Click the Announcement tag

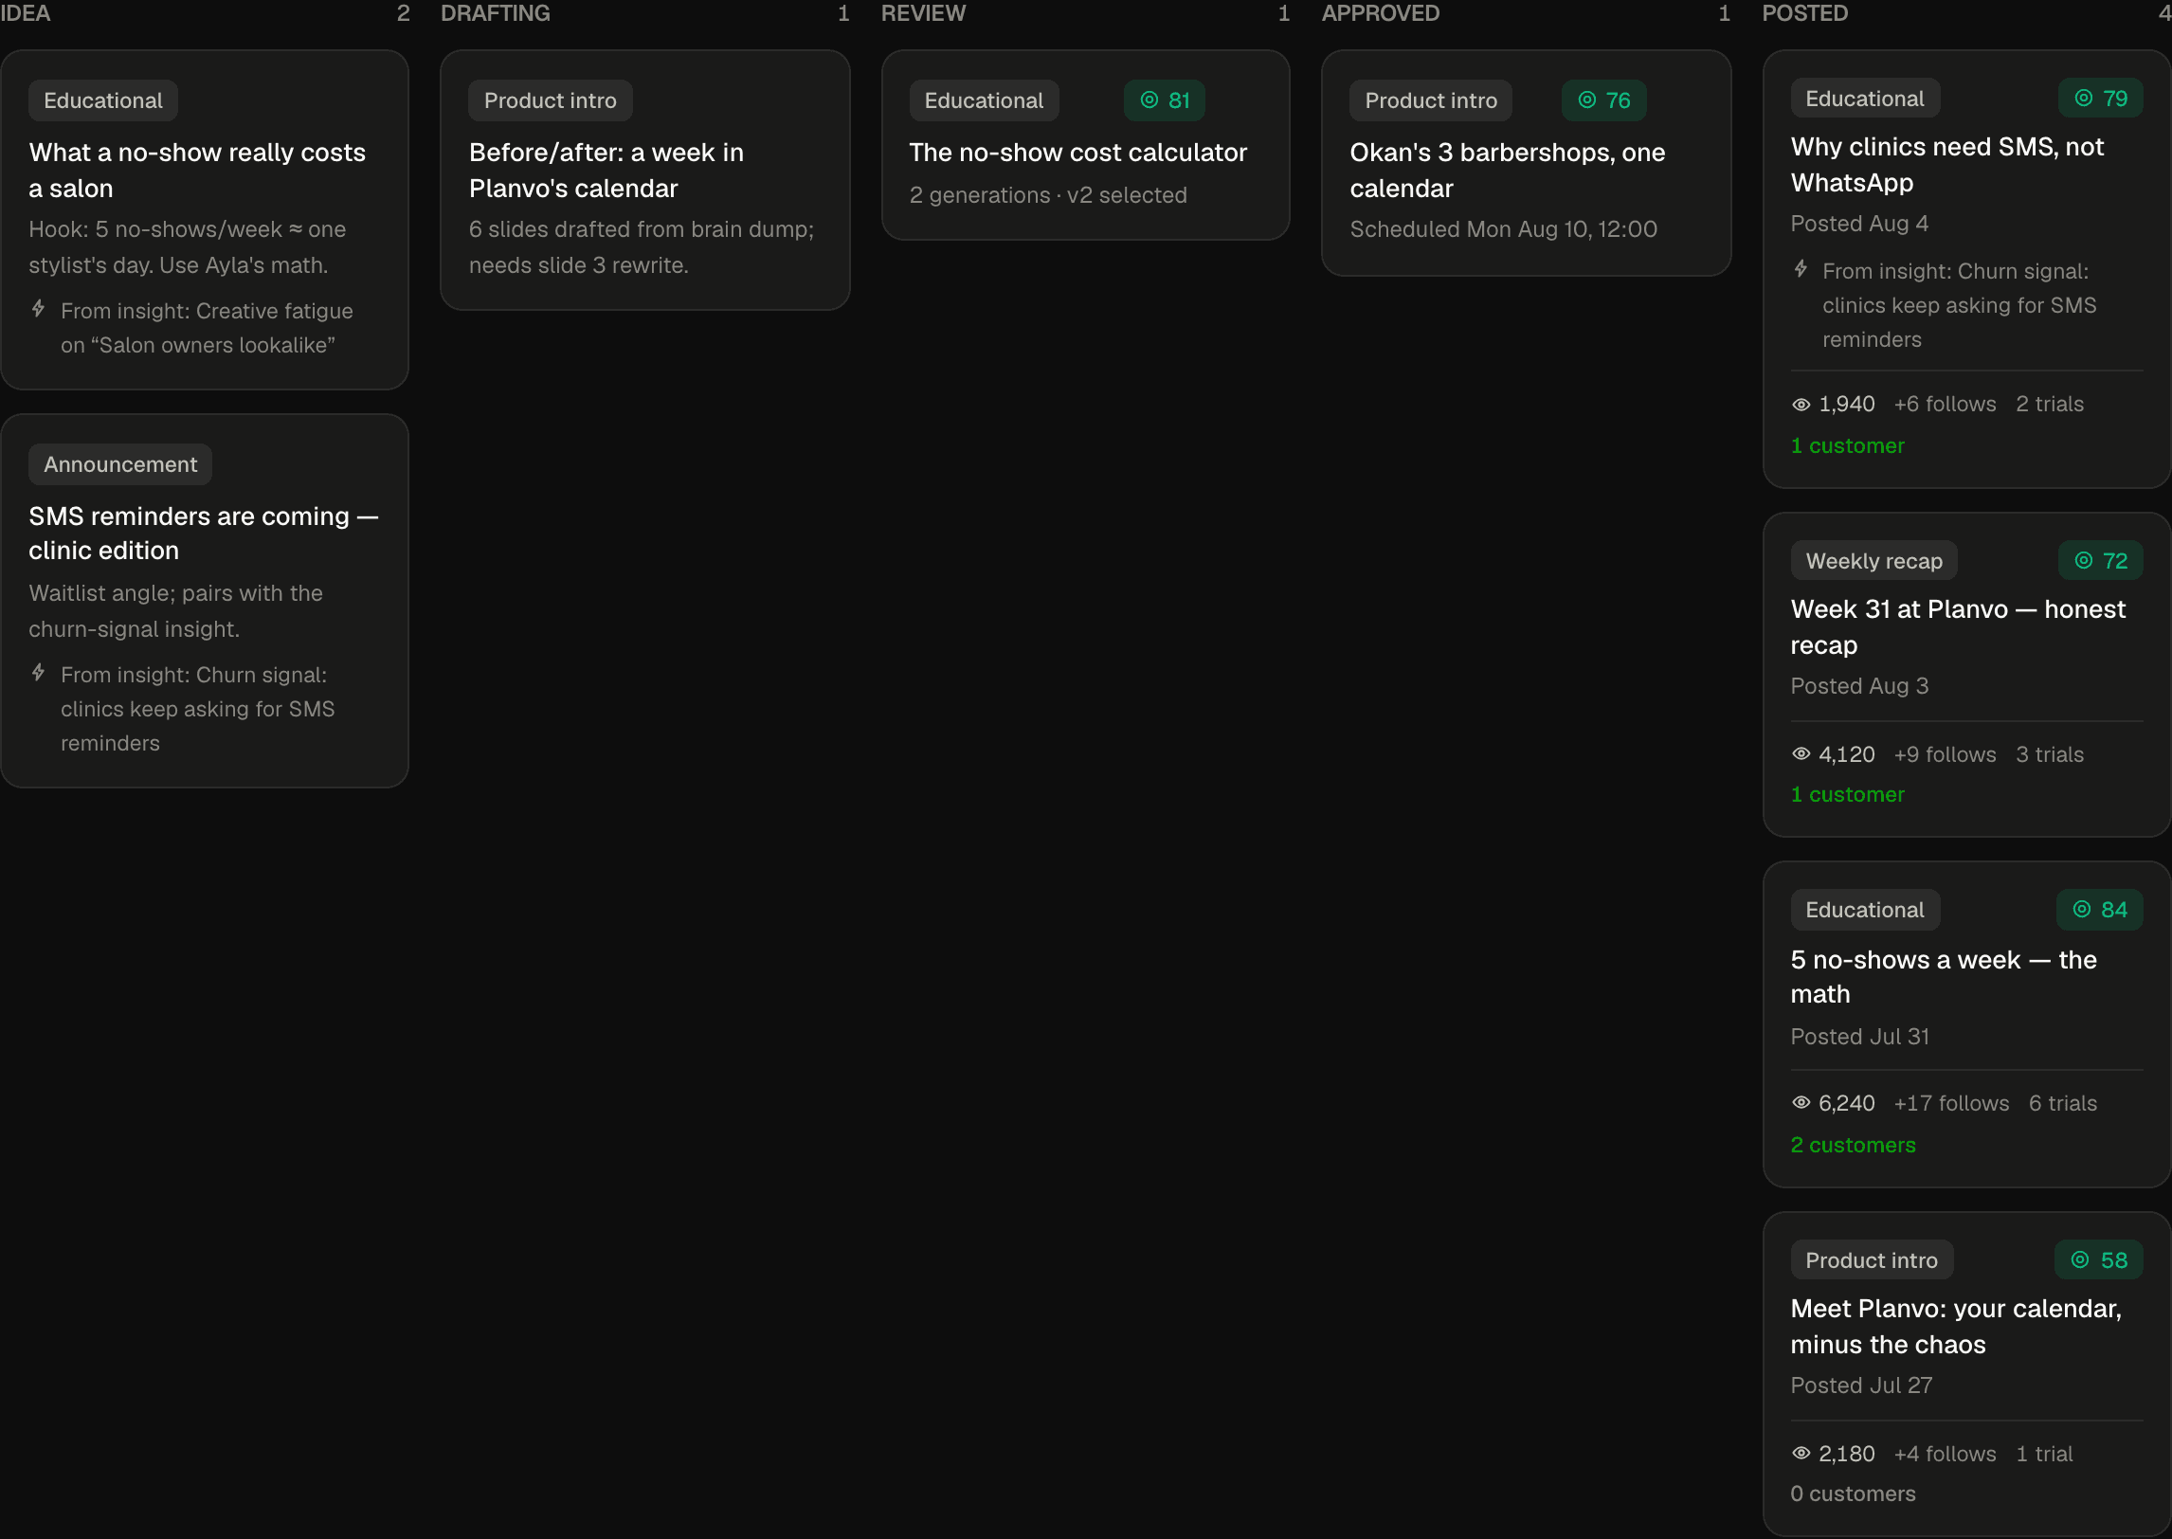tap(120, 464)
